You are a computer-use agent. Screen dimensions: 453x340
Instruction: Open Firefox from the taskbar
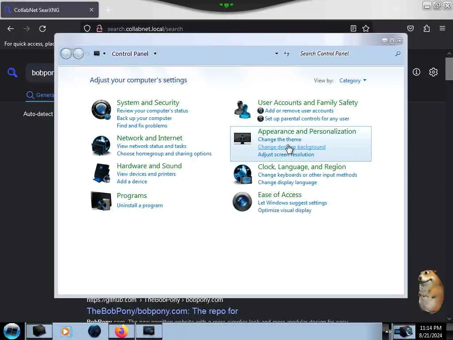click(x=122, y=331)
